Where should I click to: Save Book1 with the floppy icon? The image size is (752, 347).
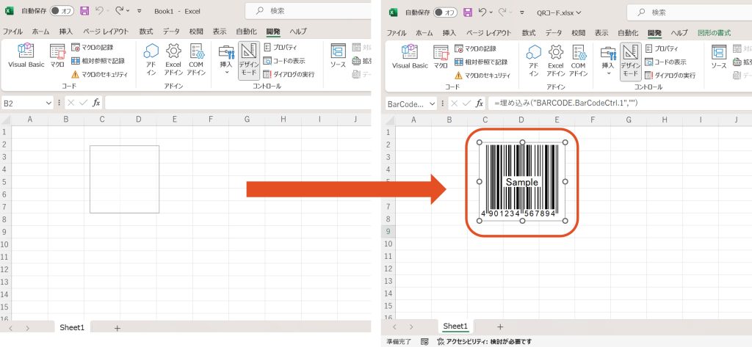click(84, 10)
